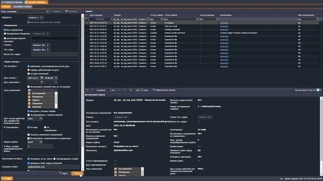Open details link in 'Sending cancelled' row
Screen dimensions: 323x181
pyautogui.click(x=224, y=30)
